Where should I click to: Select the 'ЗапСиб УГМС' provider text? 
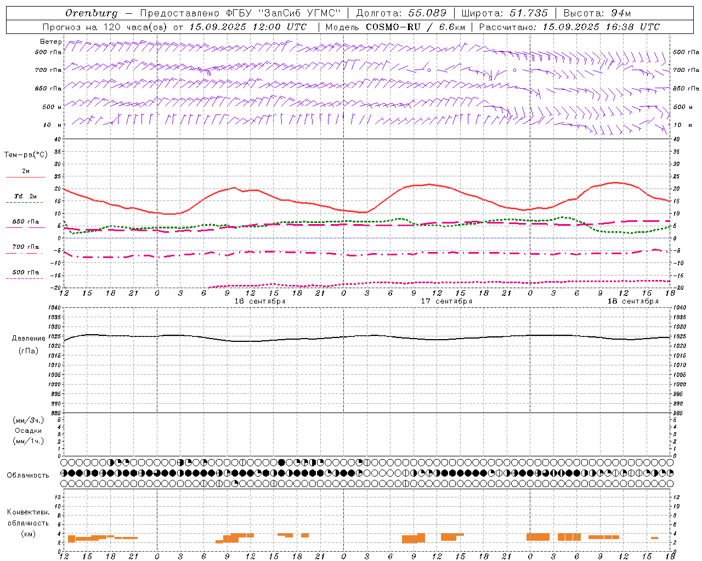pos(301,13)
